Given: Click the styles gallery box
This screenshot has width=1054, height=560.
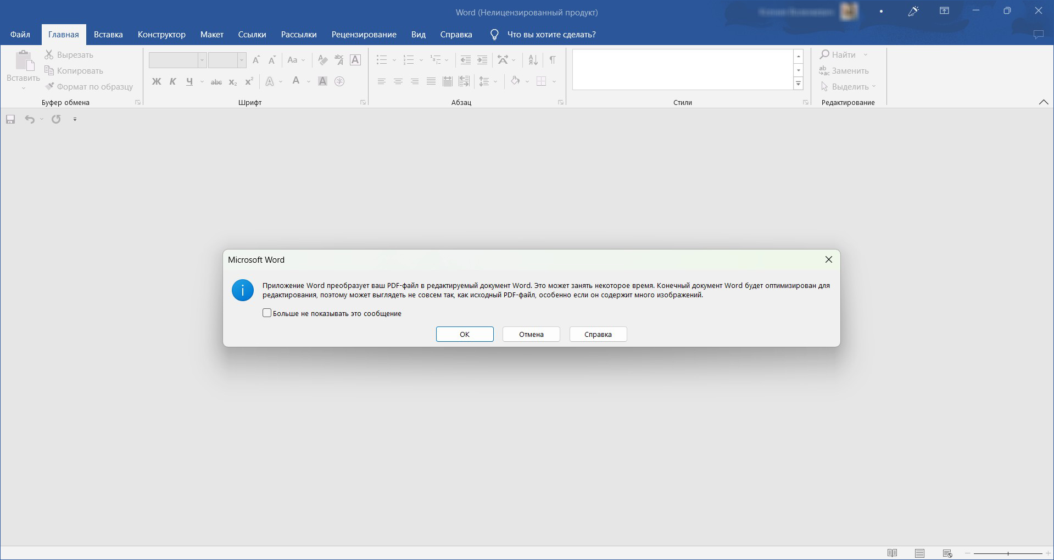Looking at the screenshot, I should pyautogui.click(x=683, y=69).
